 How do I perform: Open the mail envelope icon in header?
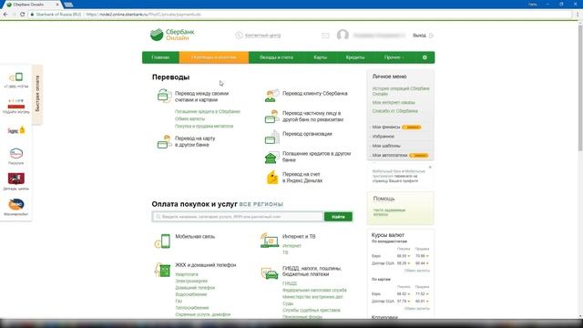coord(325,36)
